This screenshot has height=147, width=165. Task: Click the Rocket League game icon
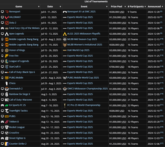click(x=7, y=127)
